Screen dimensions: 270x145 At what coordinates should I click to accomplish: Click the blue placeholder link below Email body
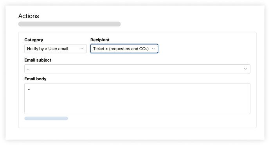coord(46,118)
